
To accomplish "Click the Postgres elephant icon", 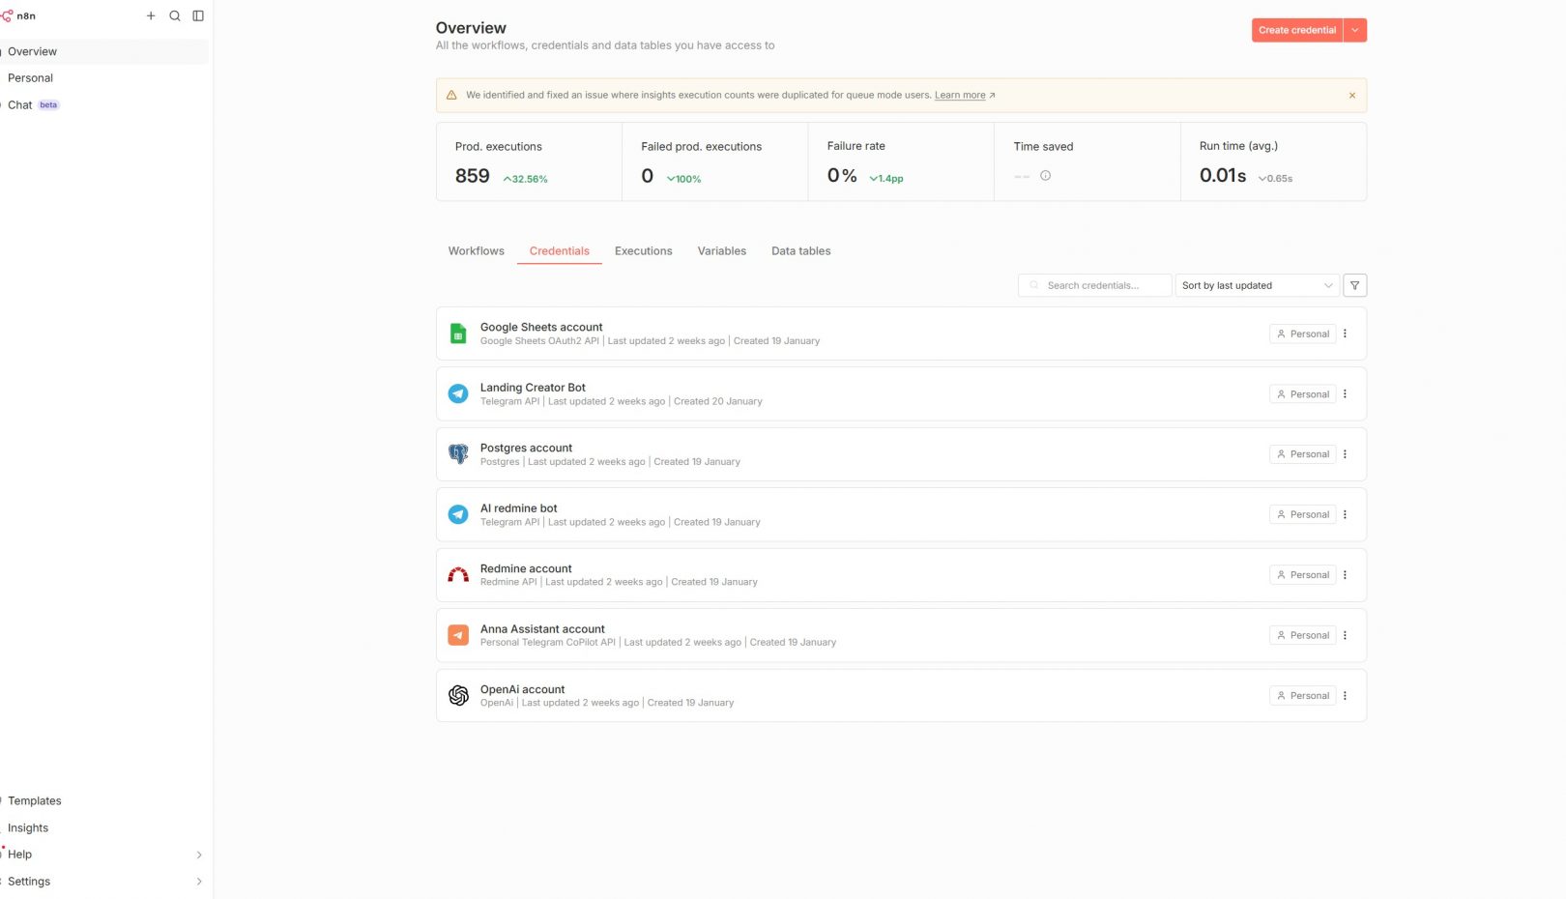I will 458,454.
